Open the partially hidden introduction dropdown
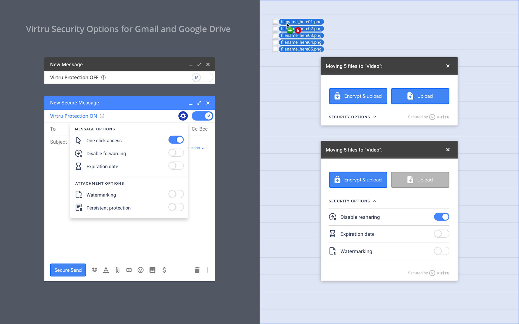This screenshot has width=519, height=324. pyautogui.click(x=196, y=148)
